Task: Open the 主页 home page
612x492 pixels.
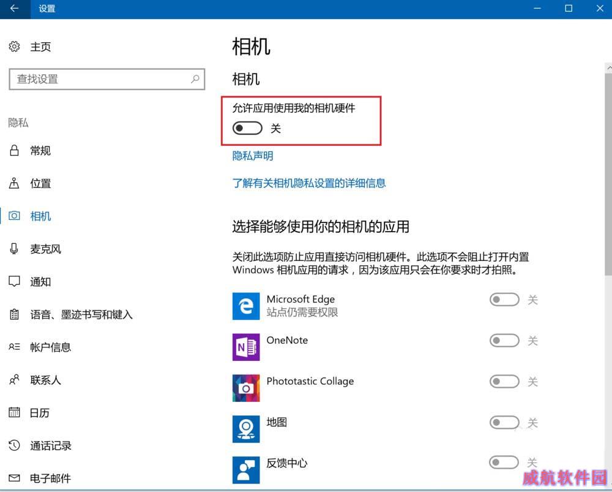Action: tap(40, 47)
